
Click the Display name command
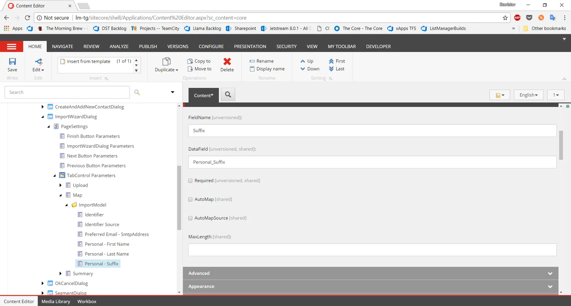(x=267, y=69)
